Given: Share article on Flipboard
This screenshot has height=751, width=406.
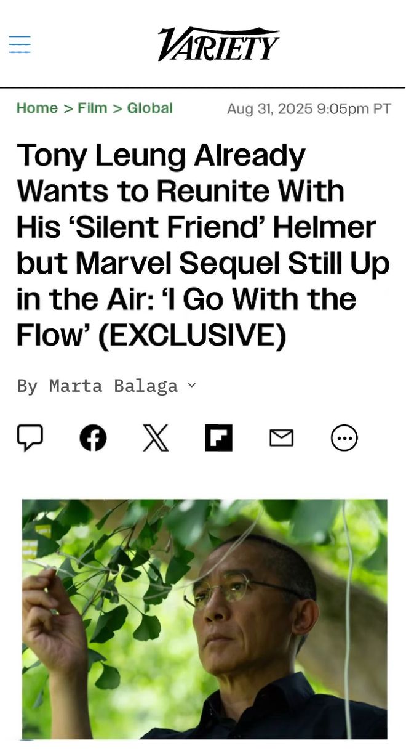Looking at the screenshot, I should pos(219,439).
